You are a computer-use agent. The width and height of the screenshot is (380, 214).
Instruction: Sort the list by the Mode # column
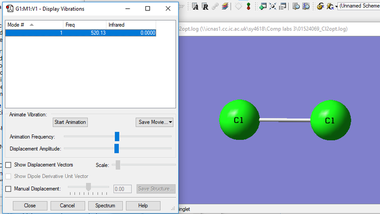(34, 25)
